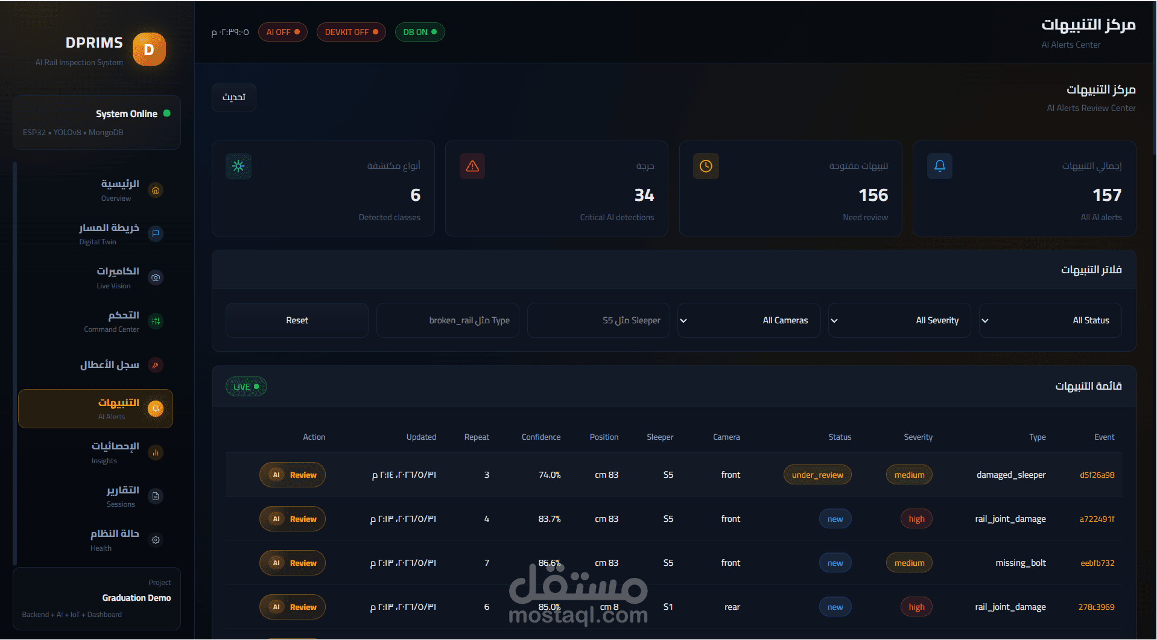Open the Insights bar chart icon

pyautogui.click(x=156, y=452)
